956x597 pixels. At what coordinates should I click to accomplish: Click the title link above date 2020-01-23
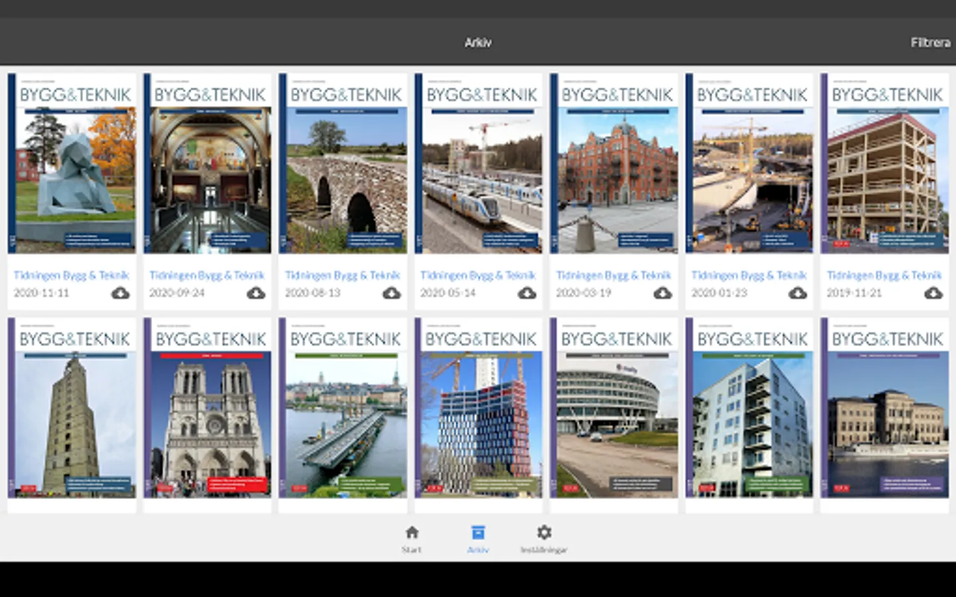pos(750,275)
